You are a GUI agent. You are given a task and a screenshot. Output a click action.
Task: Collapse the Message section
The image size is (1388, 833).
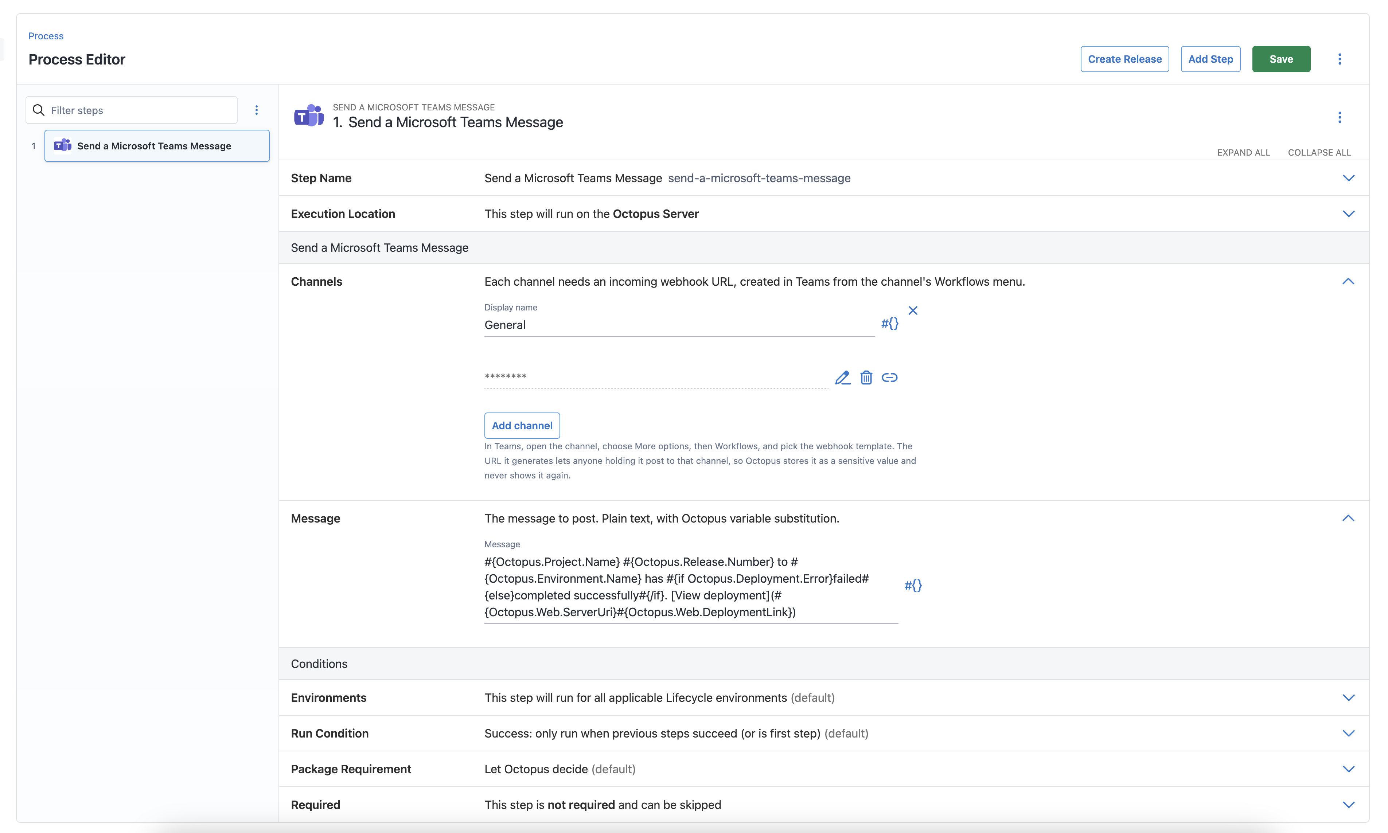(x=1348, y=518)
